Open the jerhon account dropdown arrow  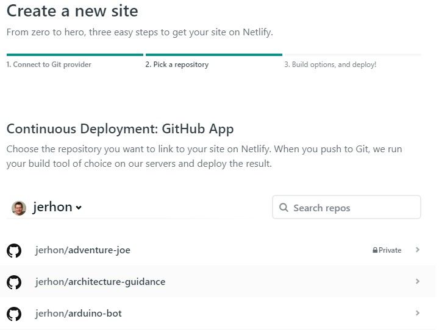[x=79, y=208]
